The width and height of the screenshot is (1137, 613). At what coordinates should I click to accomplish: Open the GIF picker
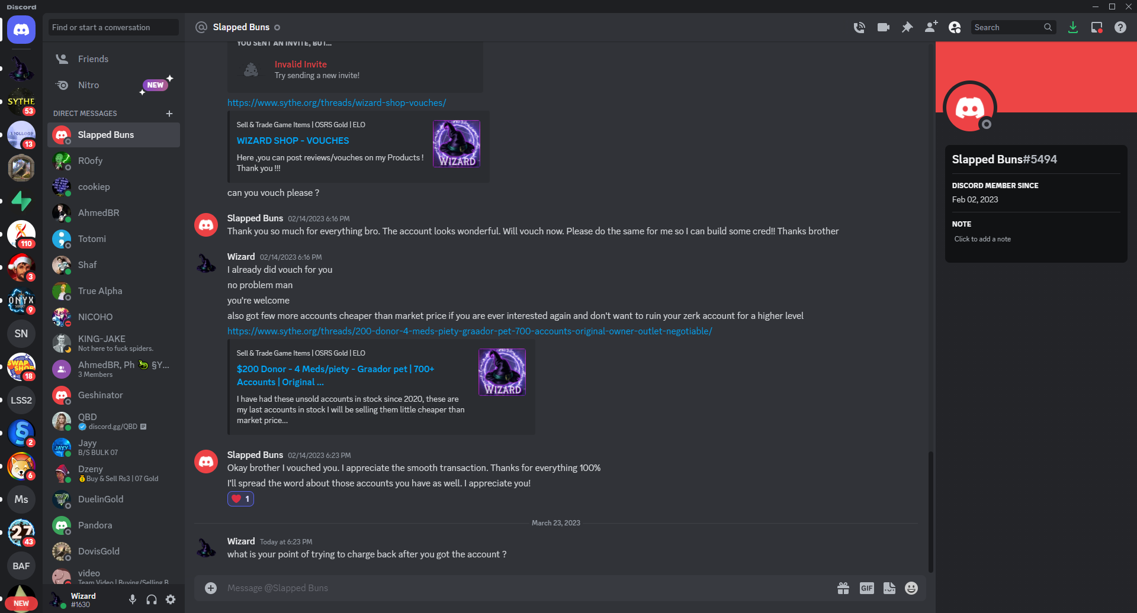(866, 588)
